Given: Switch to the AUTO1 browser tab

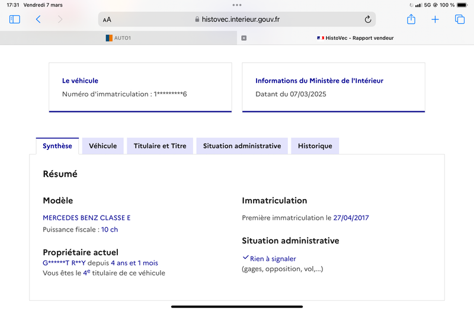Looking at the screenshot, I should click(118, 38).
